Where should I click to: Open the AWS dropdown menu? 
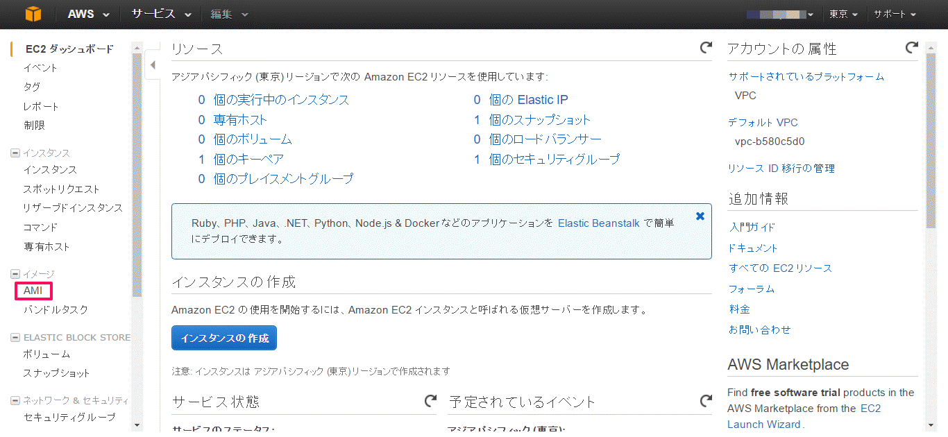point(88,15)
